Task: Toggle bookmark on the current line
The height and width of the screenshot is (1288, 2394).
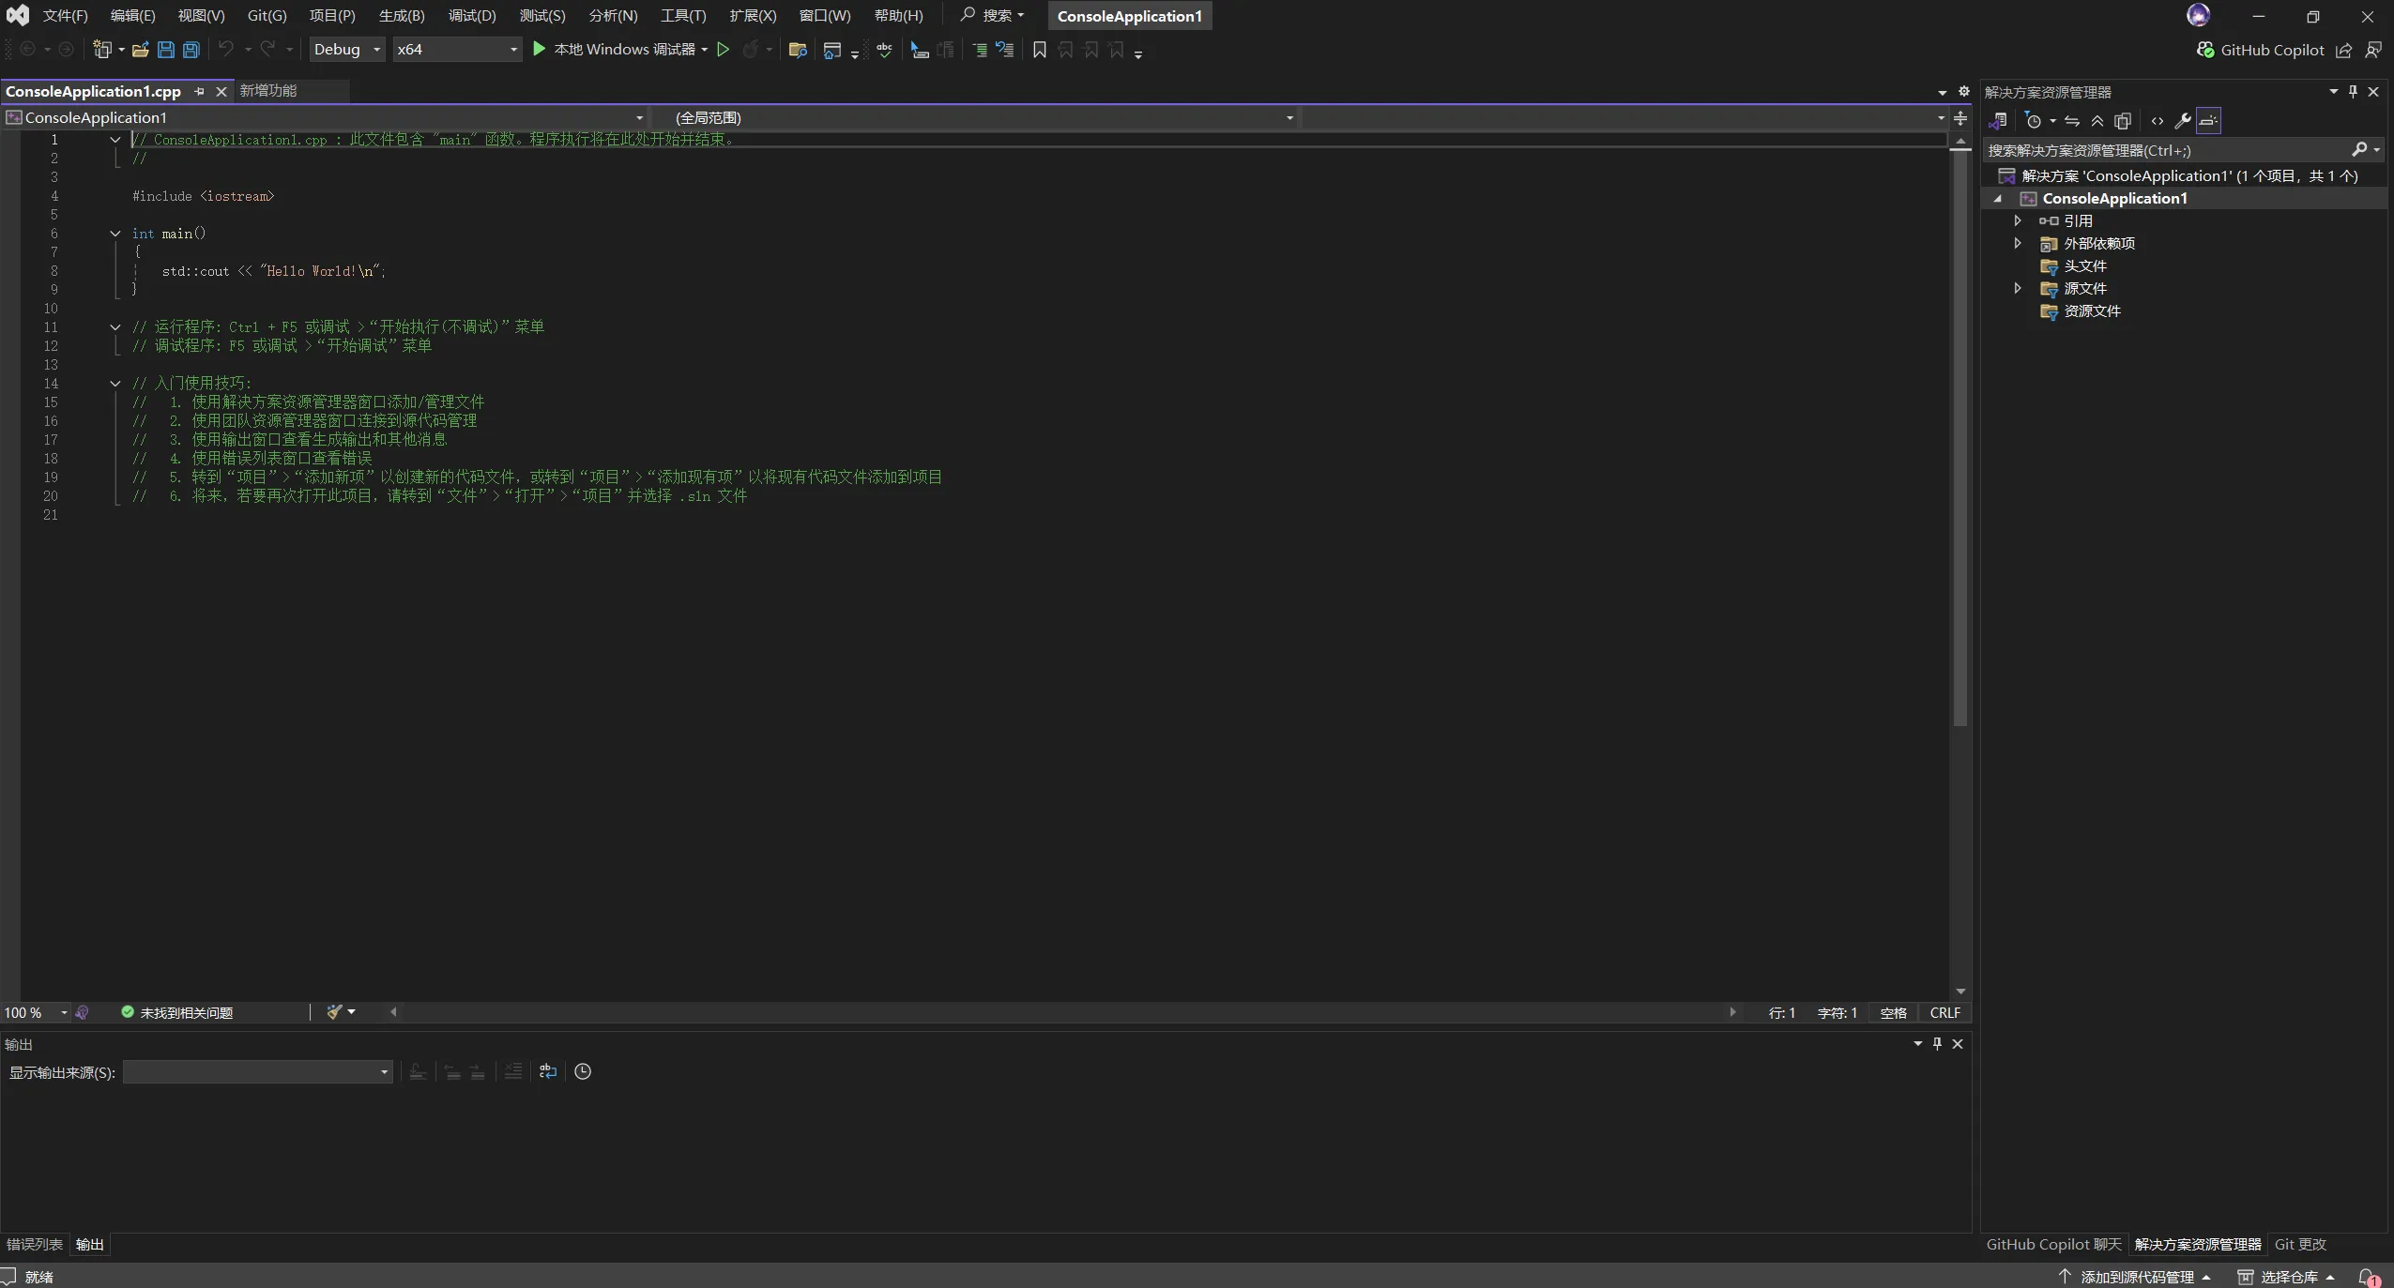Action: 1039,50
